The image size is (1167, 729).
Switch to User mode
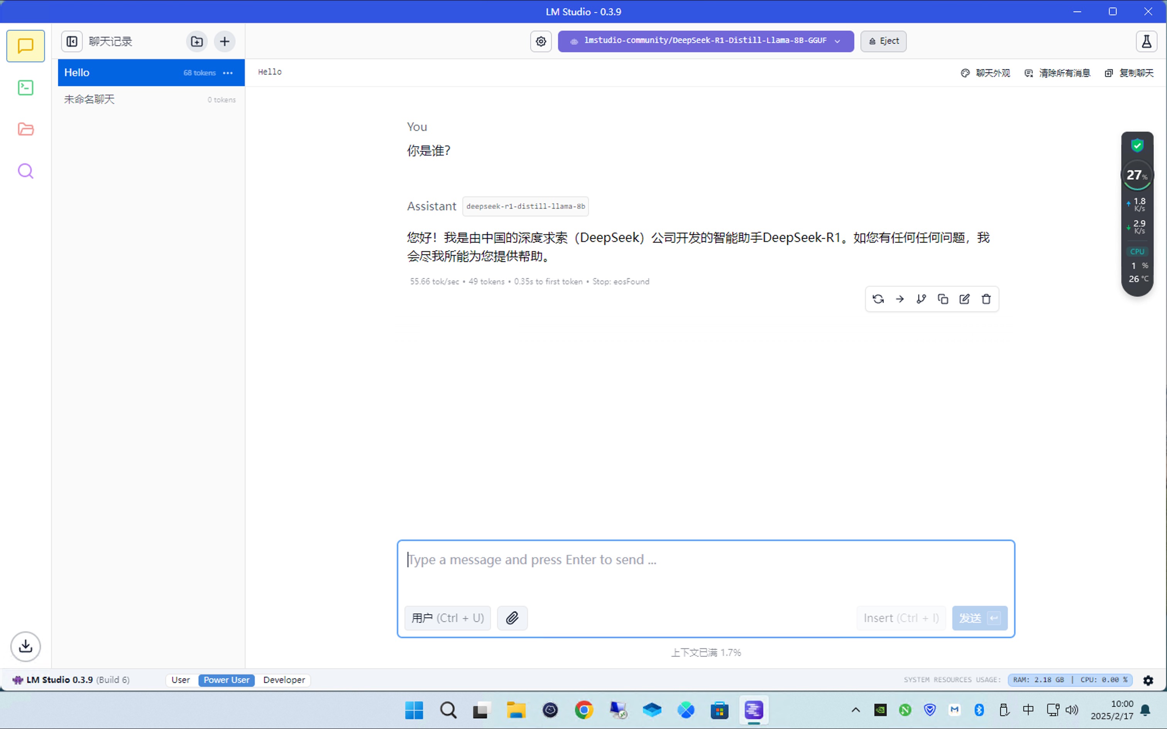point(180,680)
